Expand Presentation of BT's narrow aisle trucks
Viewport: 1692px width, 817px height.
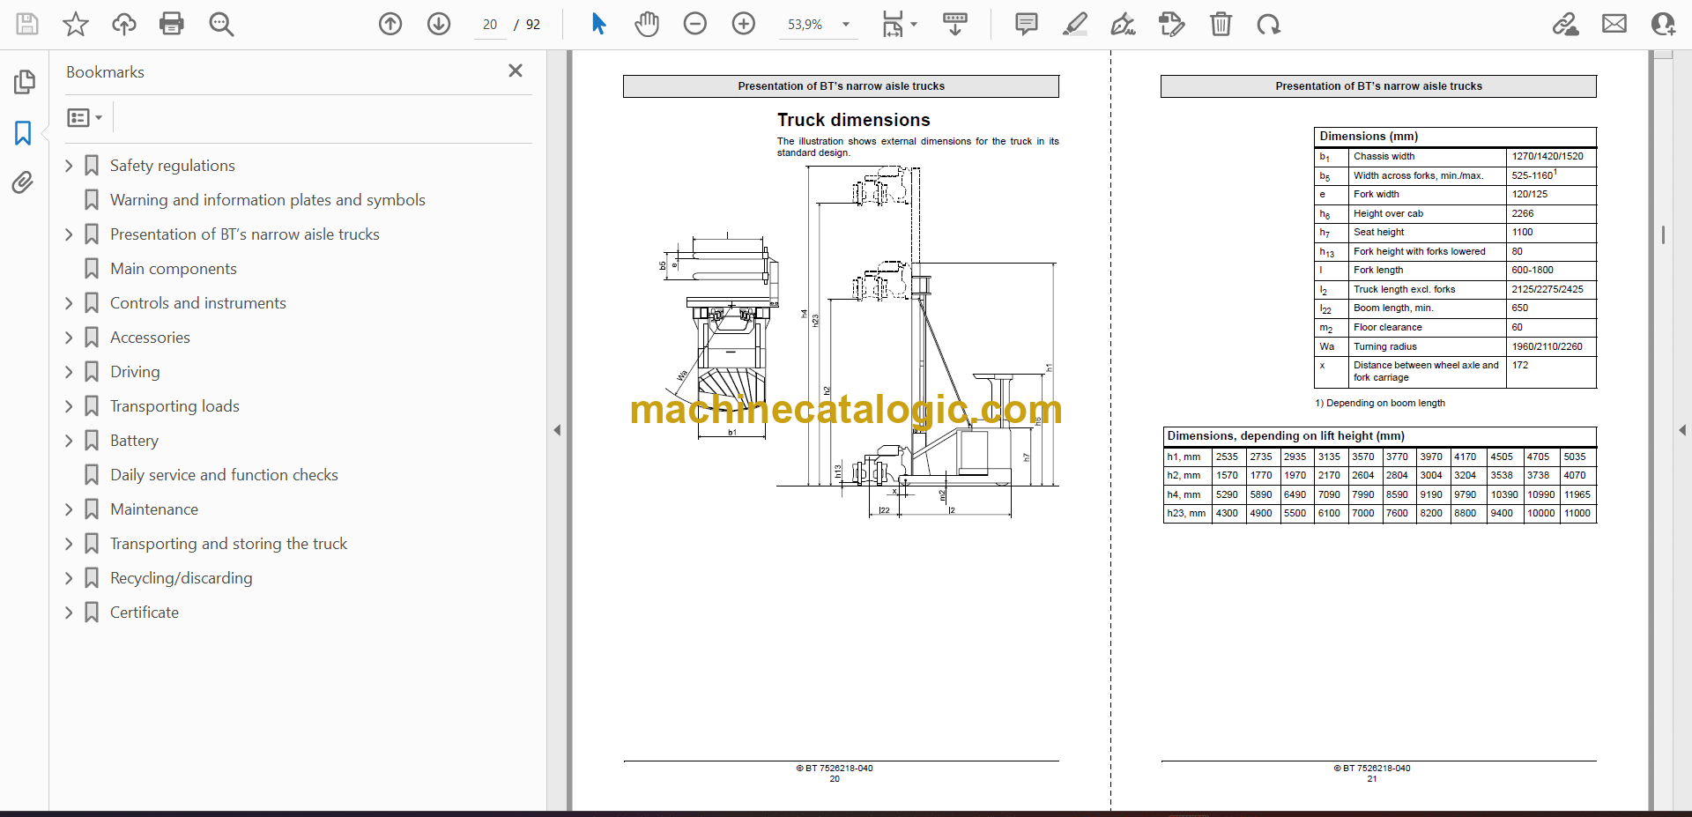point(69,234)
